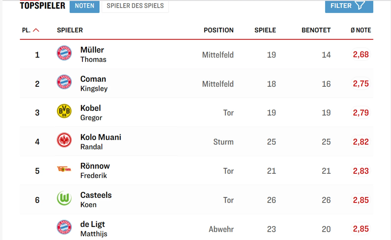Click the Eintracht Frankfurt eagle logo
The width and height of the screenshot is (391, 240).
[64, 140]
